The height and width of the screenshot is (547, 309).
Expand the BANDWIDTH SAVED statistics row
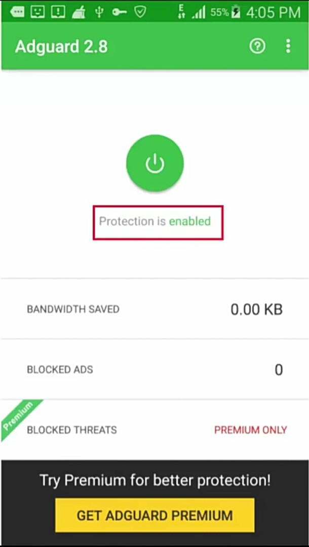point(154,309)
